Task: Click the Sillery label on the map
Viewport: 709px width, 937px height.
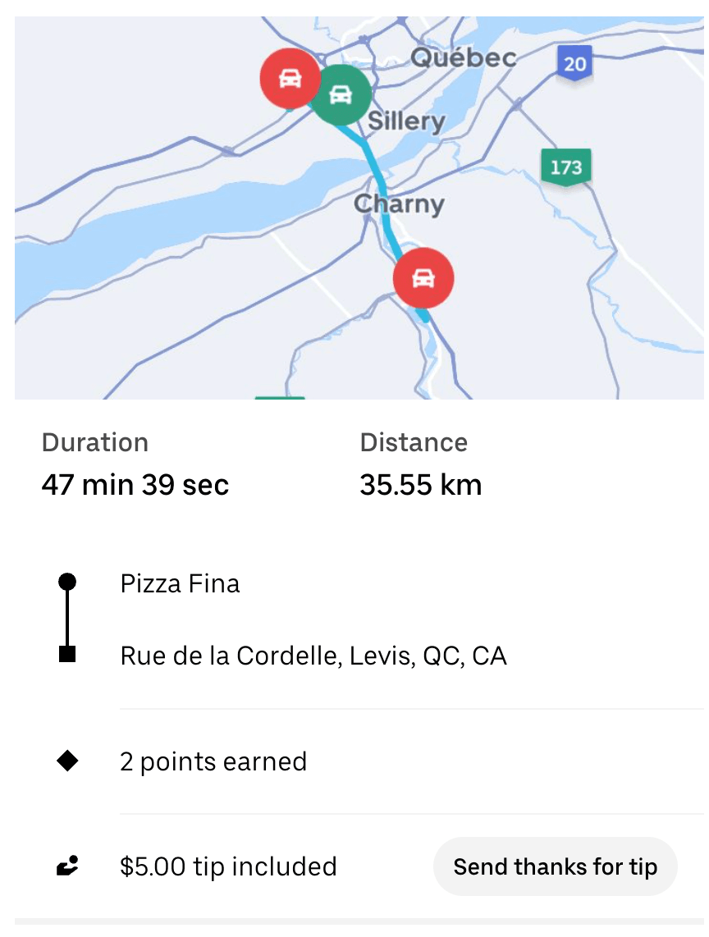Action: [x=406, y=121]
